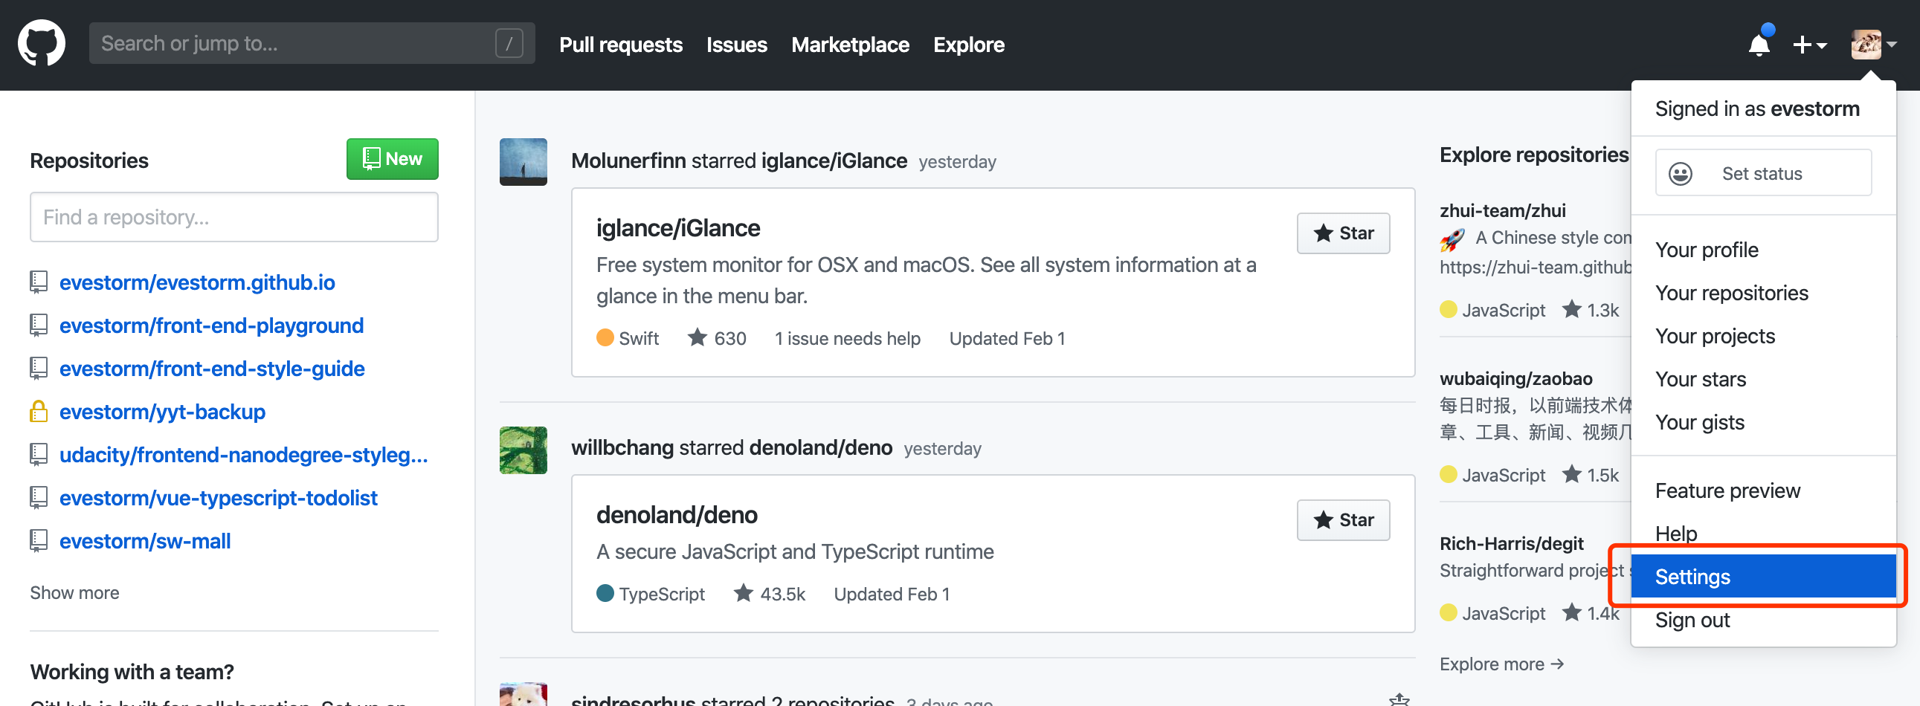Click the slash shortcut icon in search
This screenshot has width=1920, height=706.
click(x=509, y=43)
